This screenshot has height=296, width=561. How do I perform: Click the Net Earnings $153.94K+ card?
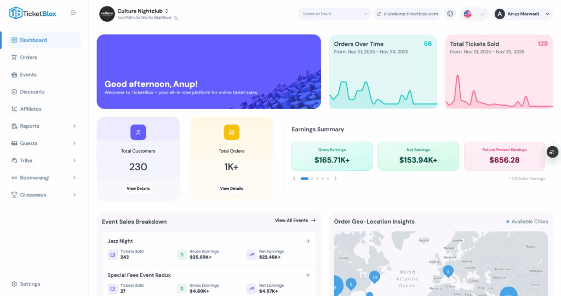tap(418, 156)
